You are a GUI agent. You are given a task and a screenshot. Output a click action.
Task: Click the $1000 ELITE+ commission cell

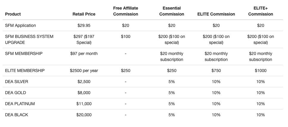tap(261, 71)
